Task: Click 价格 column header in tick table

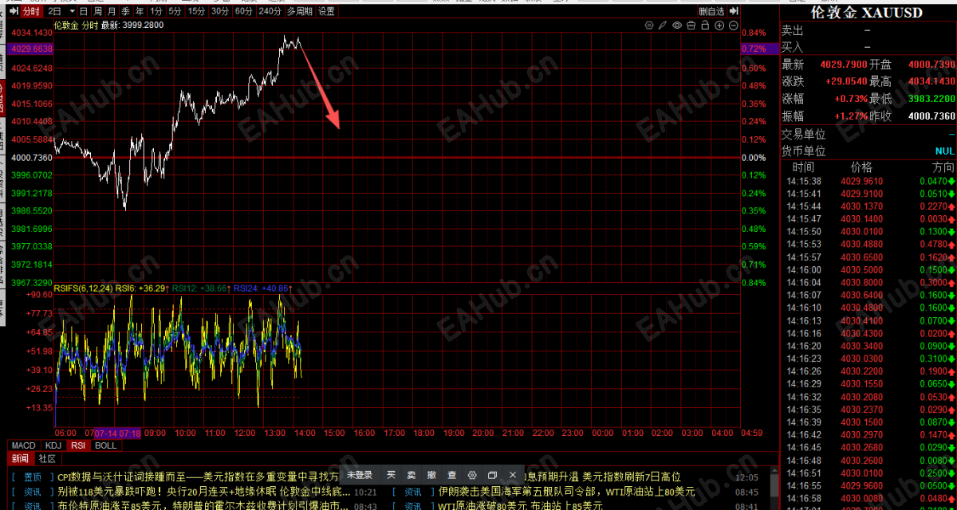Action: coord(861,167)
